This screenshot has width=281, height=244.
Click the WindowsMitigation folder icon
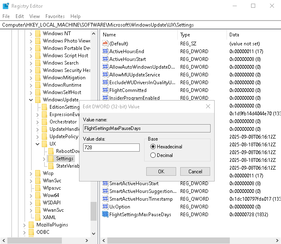point(38,78)
